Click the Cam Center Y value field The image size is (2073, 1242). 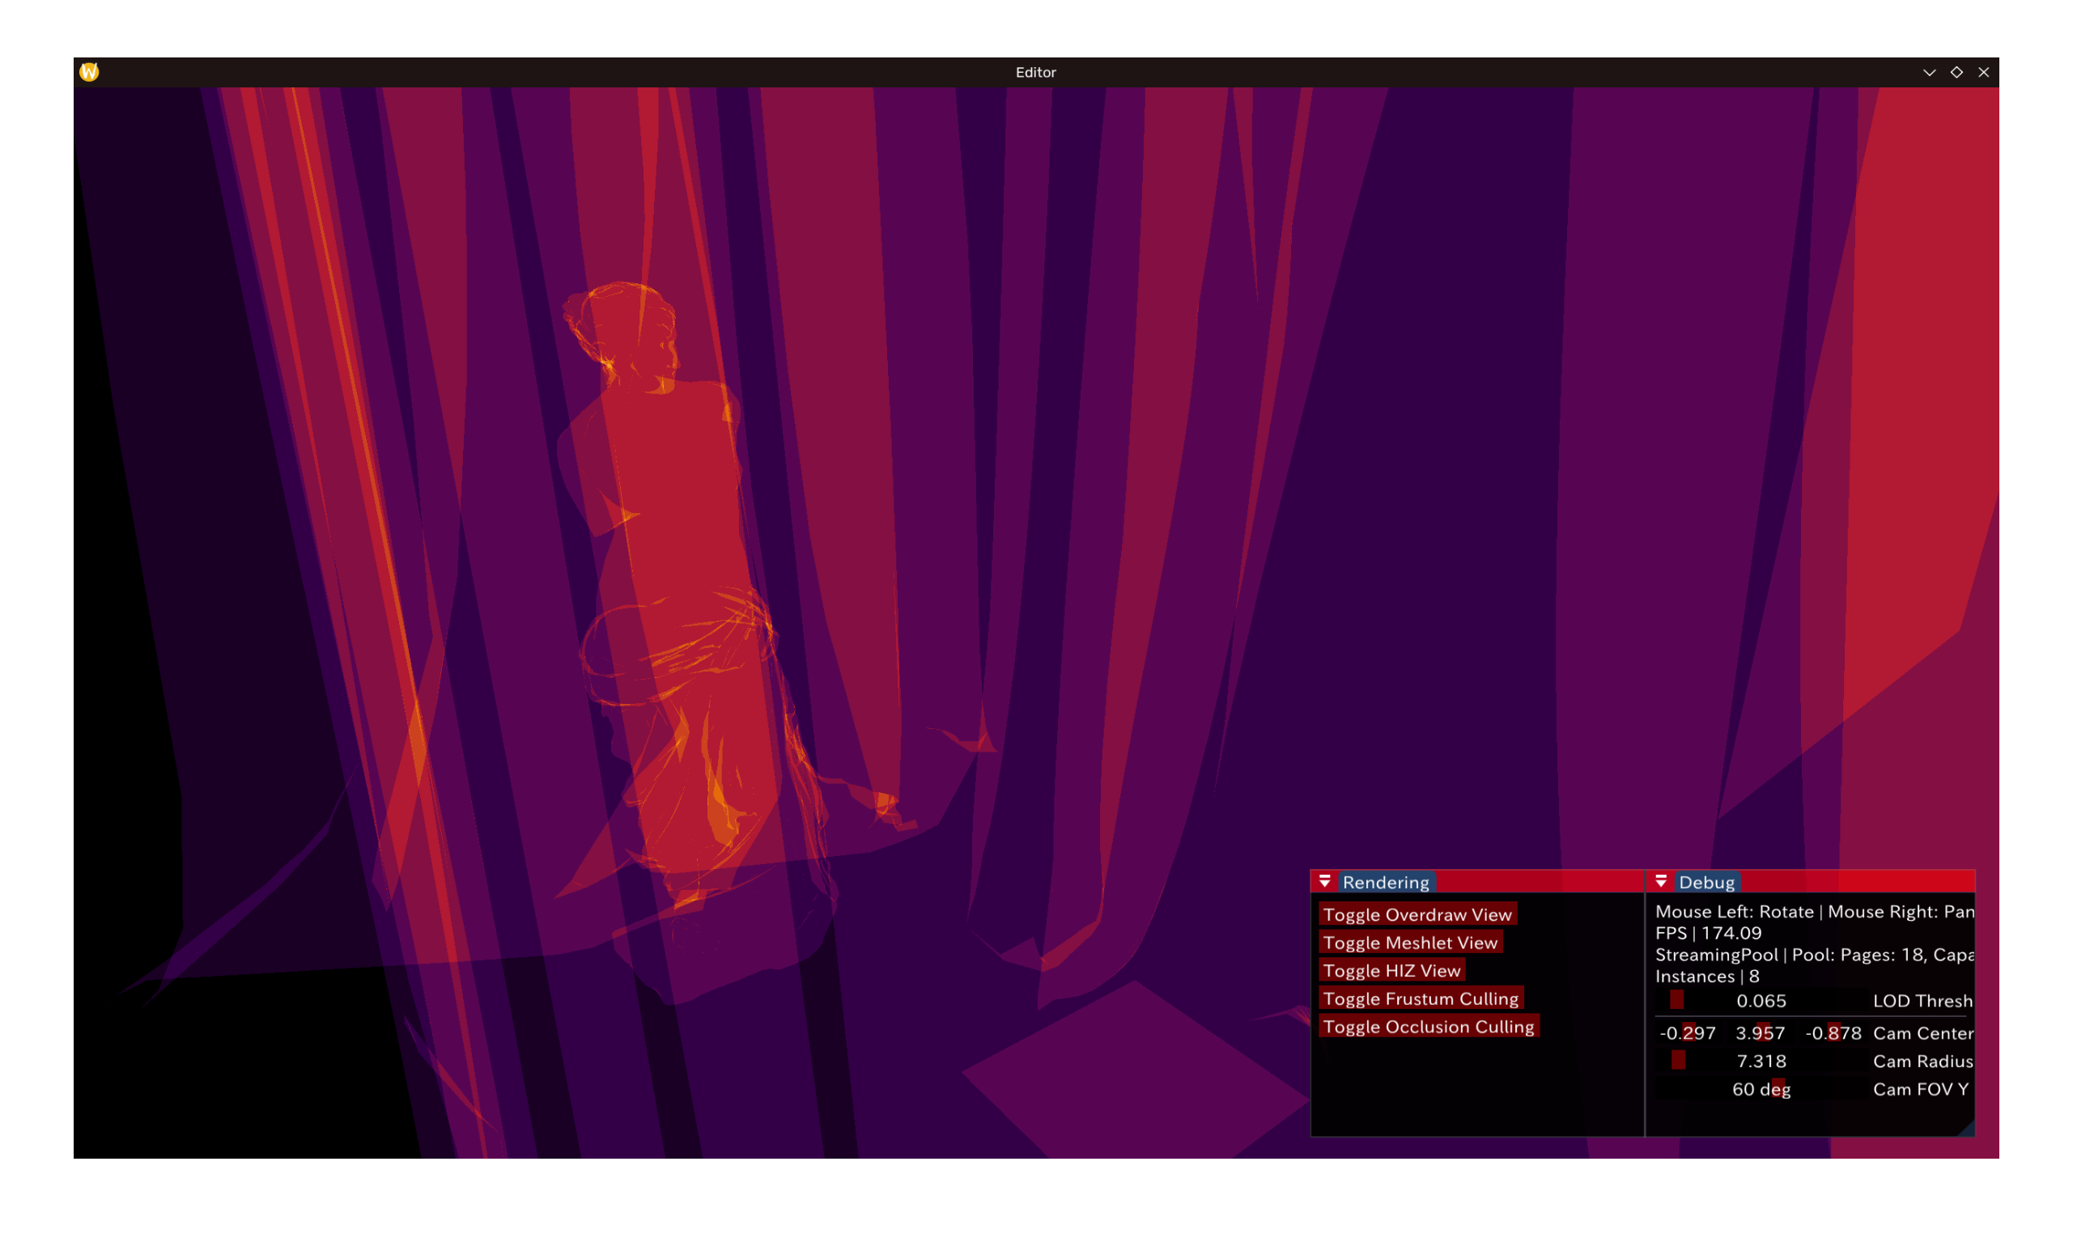(1760, 1032)
